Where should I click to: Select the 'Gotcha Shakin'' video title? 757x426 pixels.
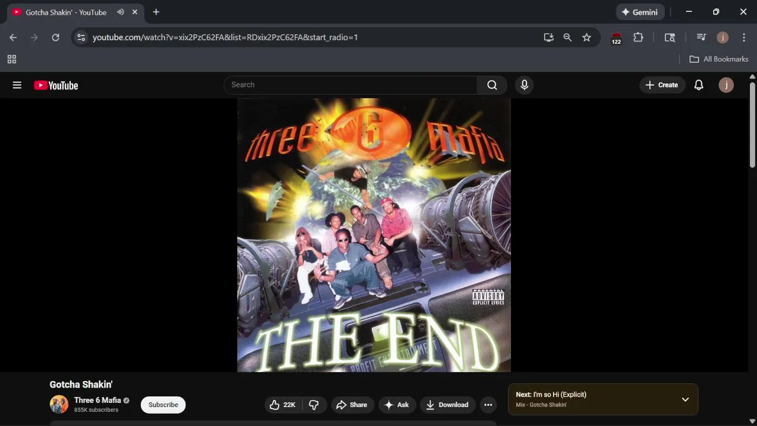click(81, 385)
